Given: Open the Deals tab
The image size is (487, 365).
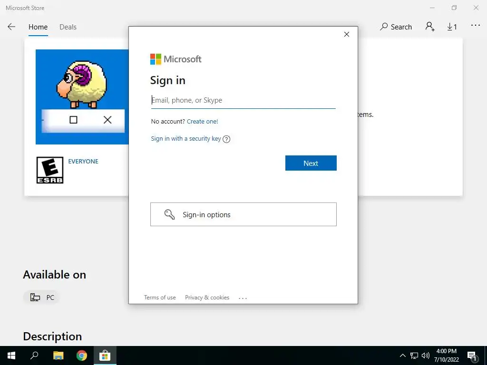Looking at the screenshot, I should pos(68,27).
